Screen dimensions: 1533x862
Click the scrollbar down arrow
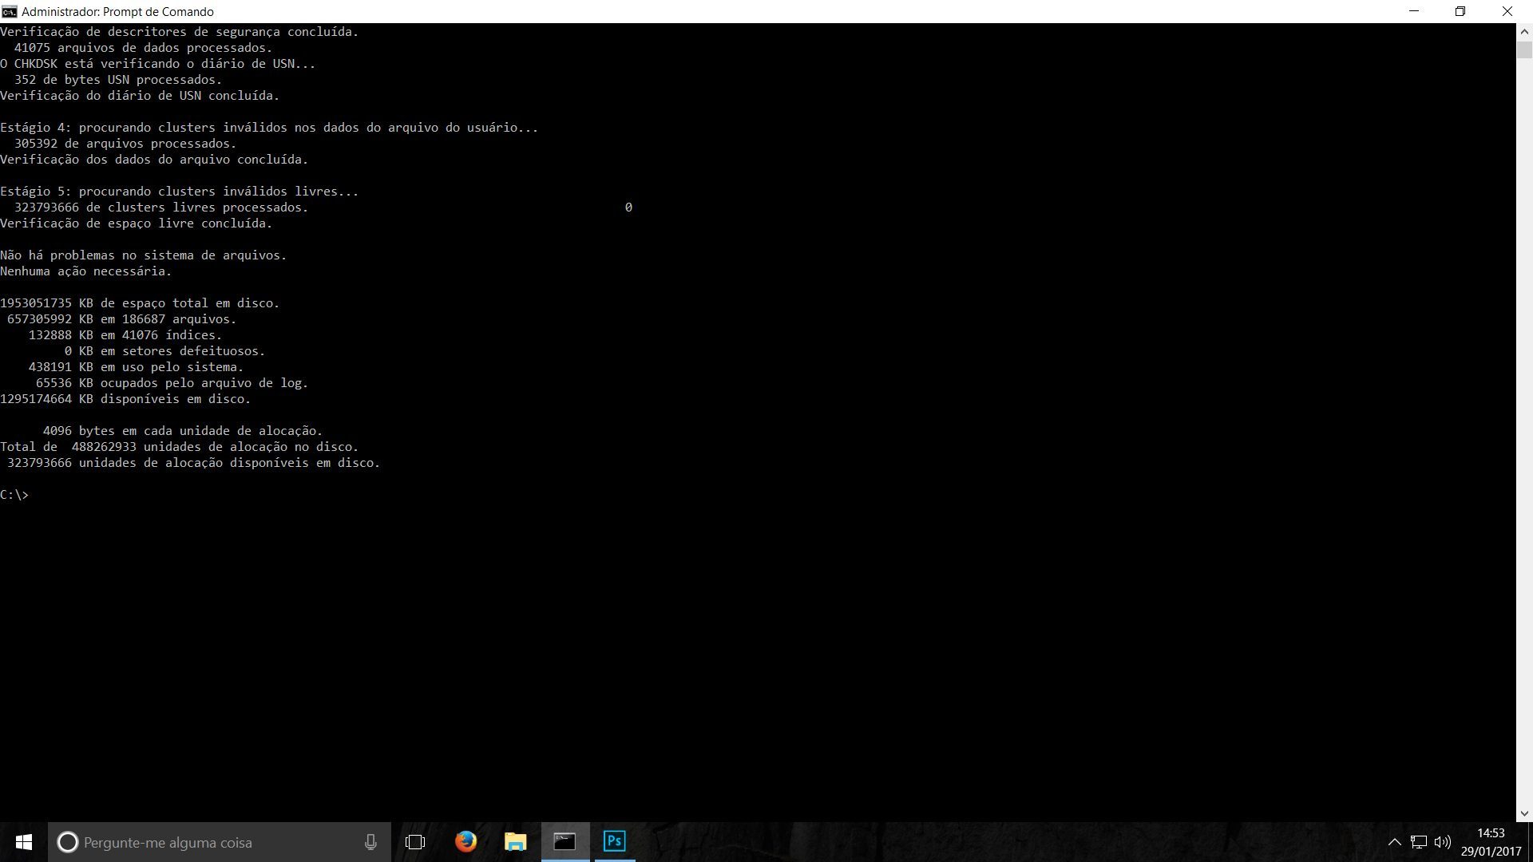coord(1524,813)
